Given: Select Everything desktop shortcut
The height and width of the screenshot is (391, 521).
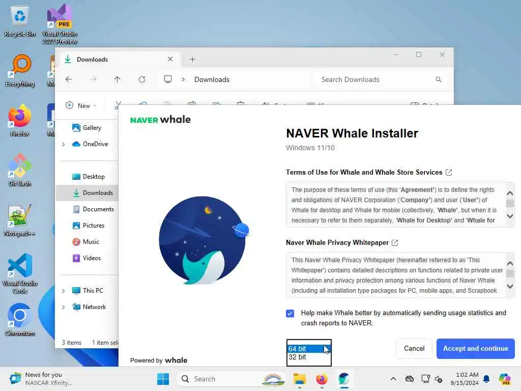Looking at the screenshot, I should pos(20,71).
